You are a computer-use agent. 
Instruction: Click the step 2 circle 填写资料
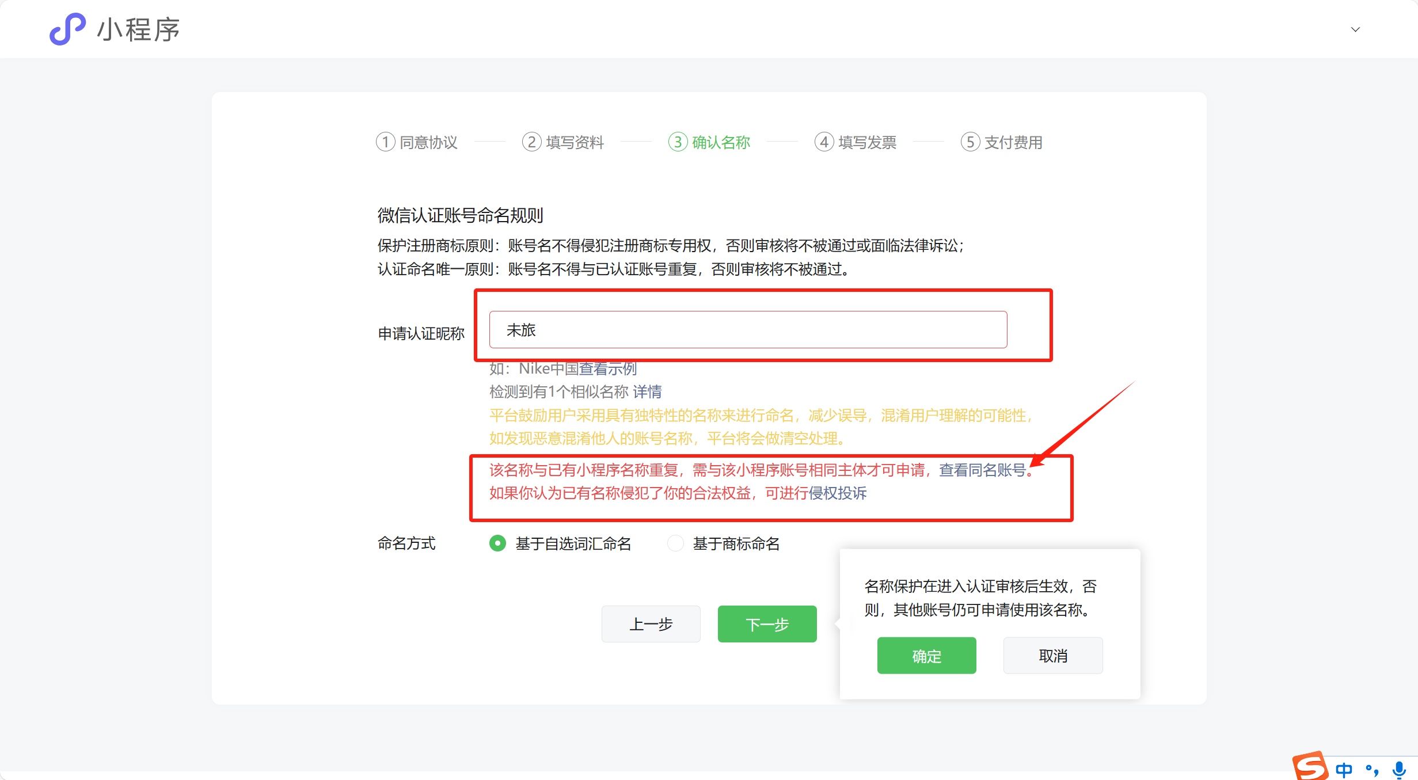531,142
